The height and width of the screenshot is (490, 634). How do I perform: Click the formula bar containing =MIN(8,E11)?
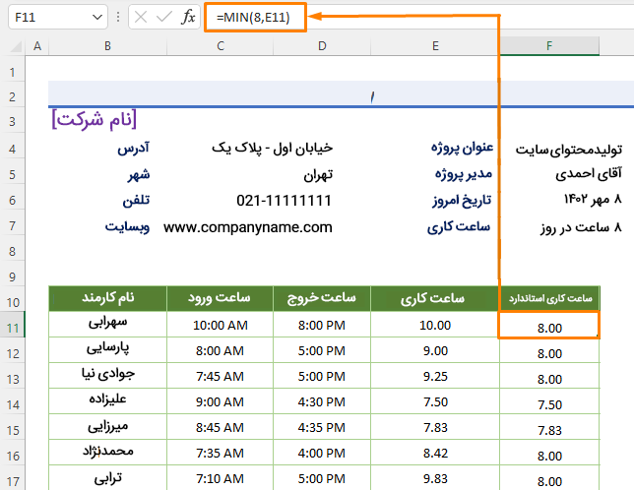254,18
